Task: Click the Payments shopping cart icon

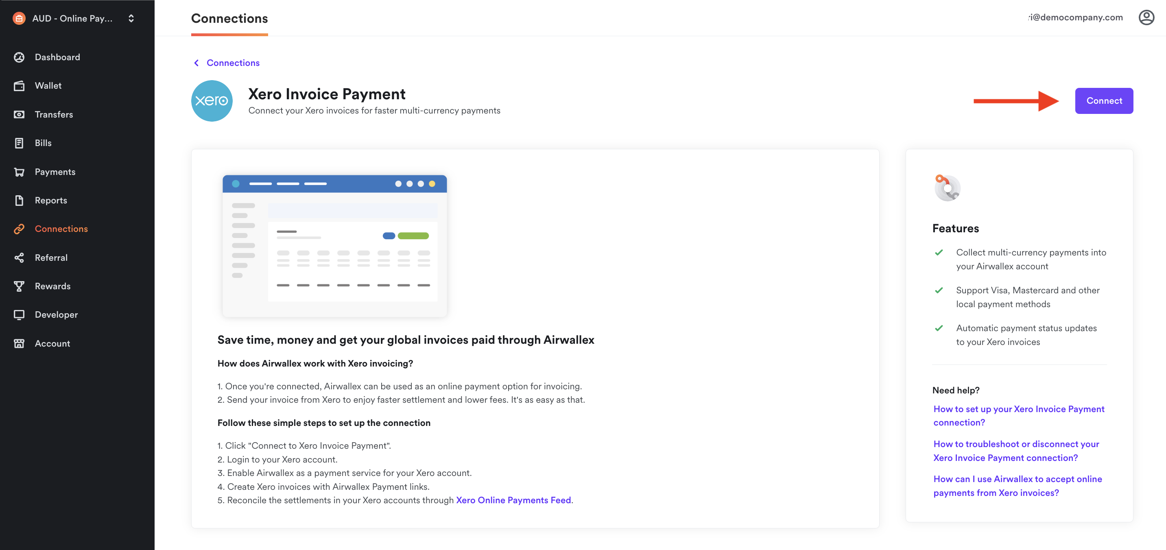Action: [19, 172]
